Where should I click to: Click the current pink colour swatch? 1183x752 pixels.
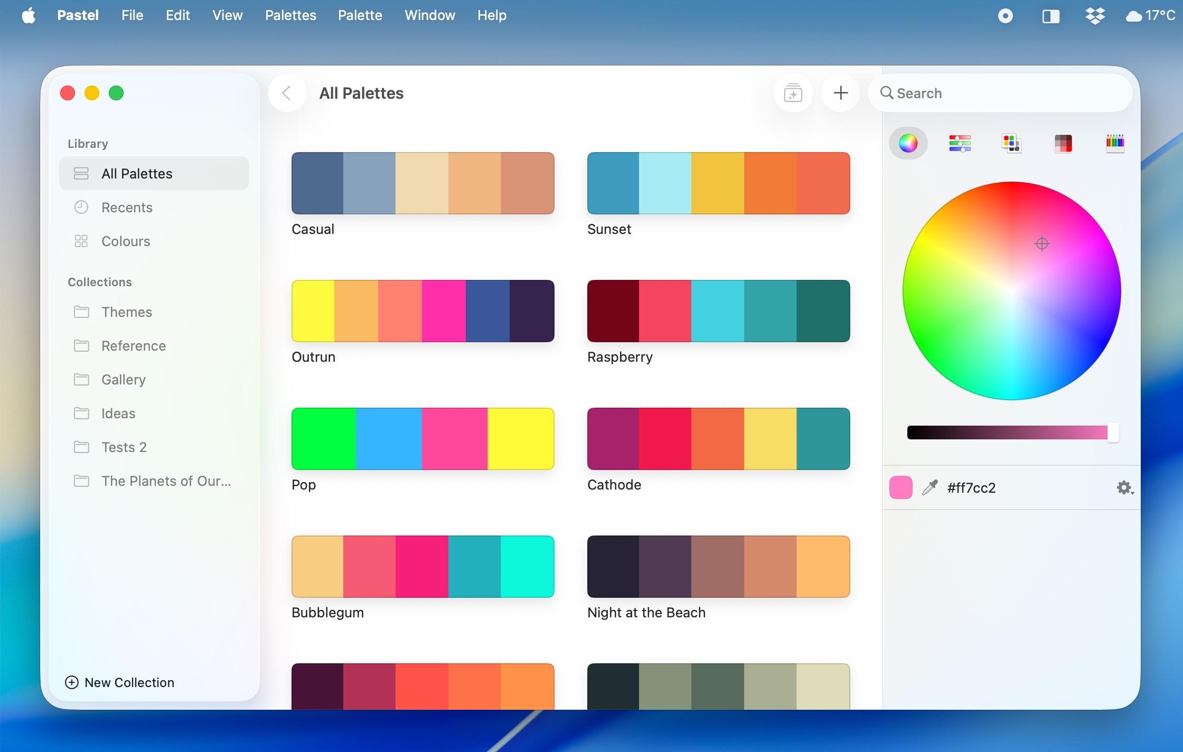click(x=900, y=487)
